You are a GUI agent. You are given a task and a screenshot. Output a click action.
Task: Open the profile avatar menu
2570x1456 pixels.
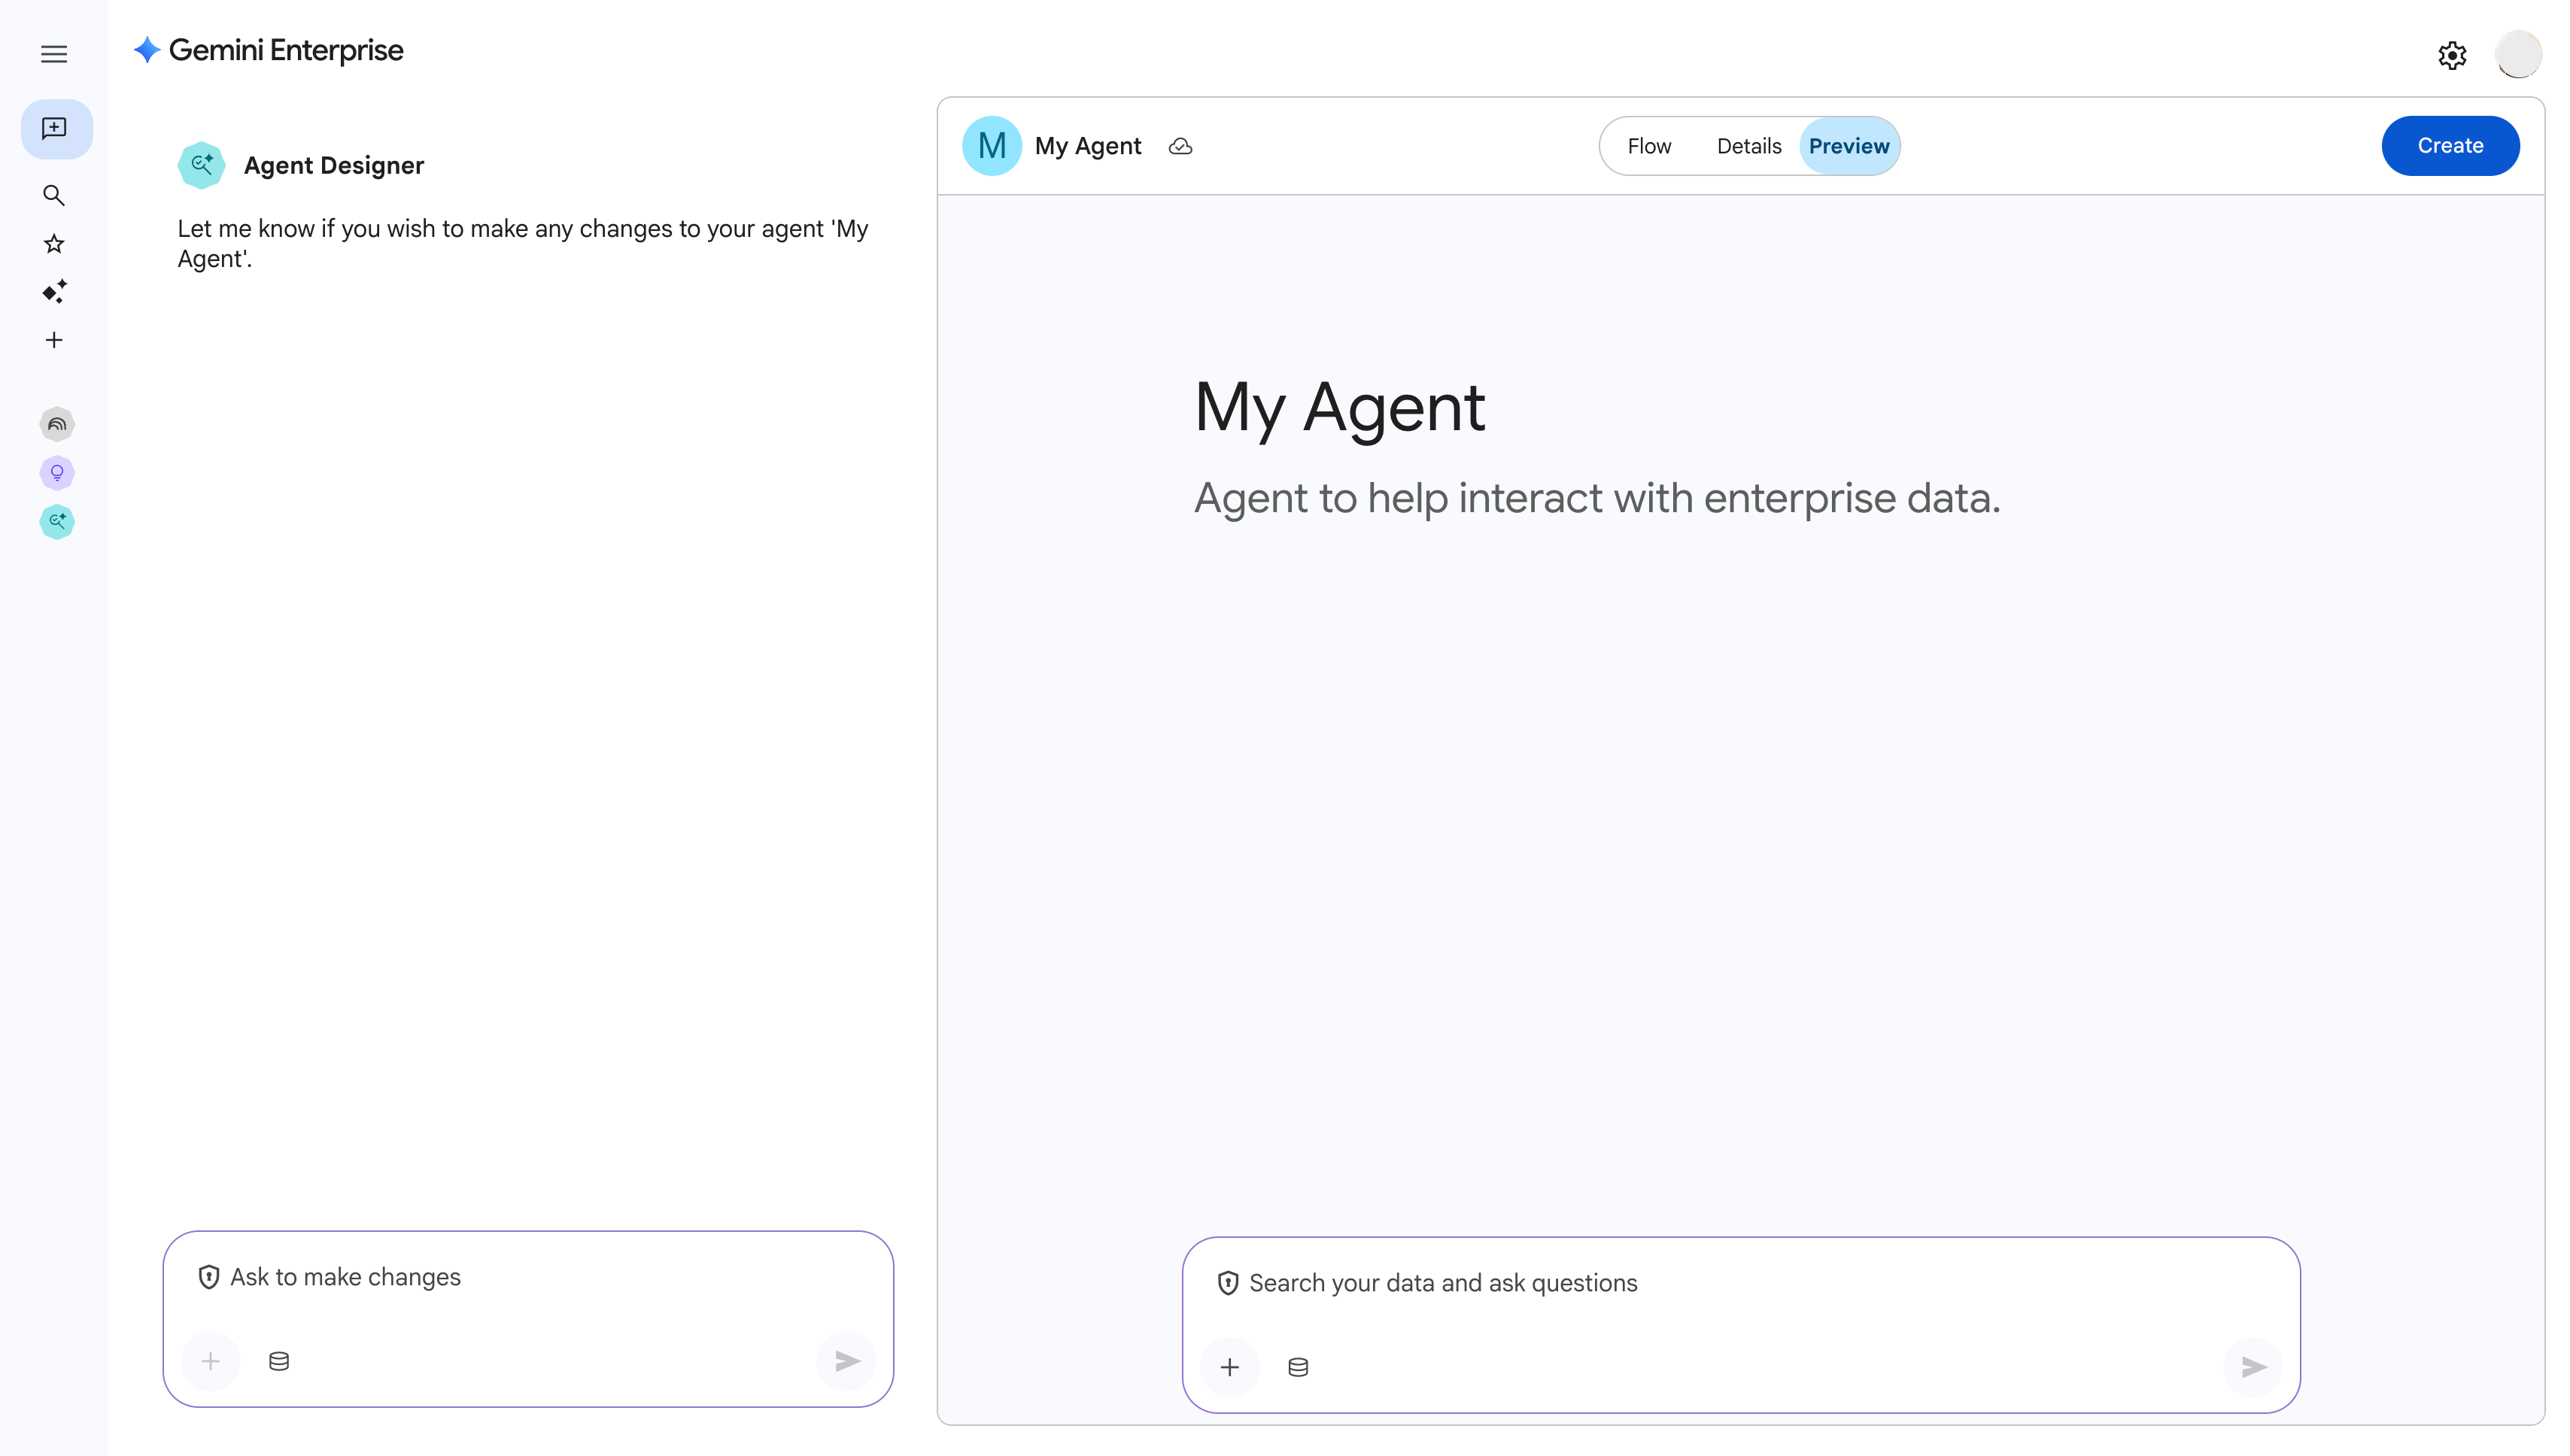coord(2520,54)
